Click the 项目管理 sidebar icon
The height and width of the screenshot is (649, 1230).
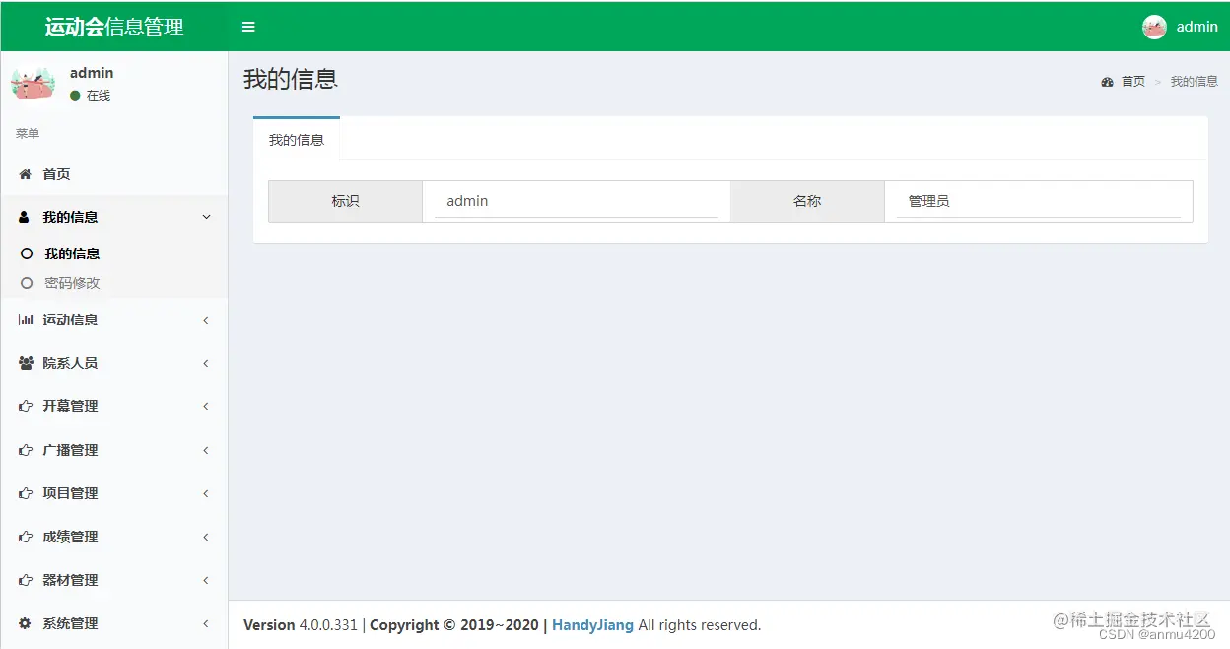[24, 493]
